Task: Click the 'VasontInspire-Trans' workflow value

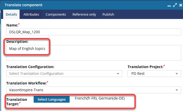Action: click(26, 90)
